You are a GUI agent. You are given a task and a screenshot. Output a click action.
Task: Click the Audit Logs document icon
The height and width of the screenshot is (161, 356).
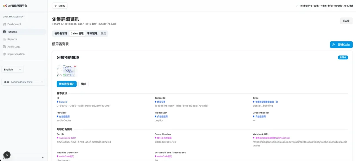(x=5, y=47)
